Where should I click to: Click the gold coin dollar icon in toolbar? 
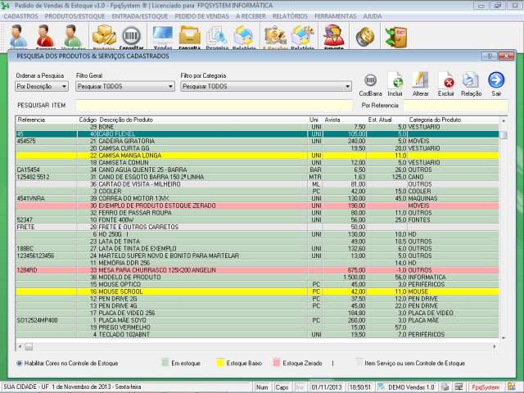(365, 36)
